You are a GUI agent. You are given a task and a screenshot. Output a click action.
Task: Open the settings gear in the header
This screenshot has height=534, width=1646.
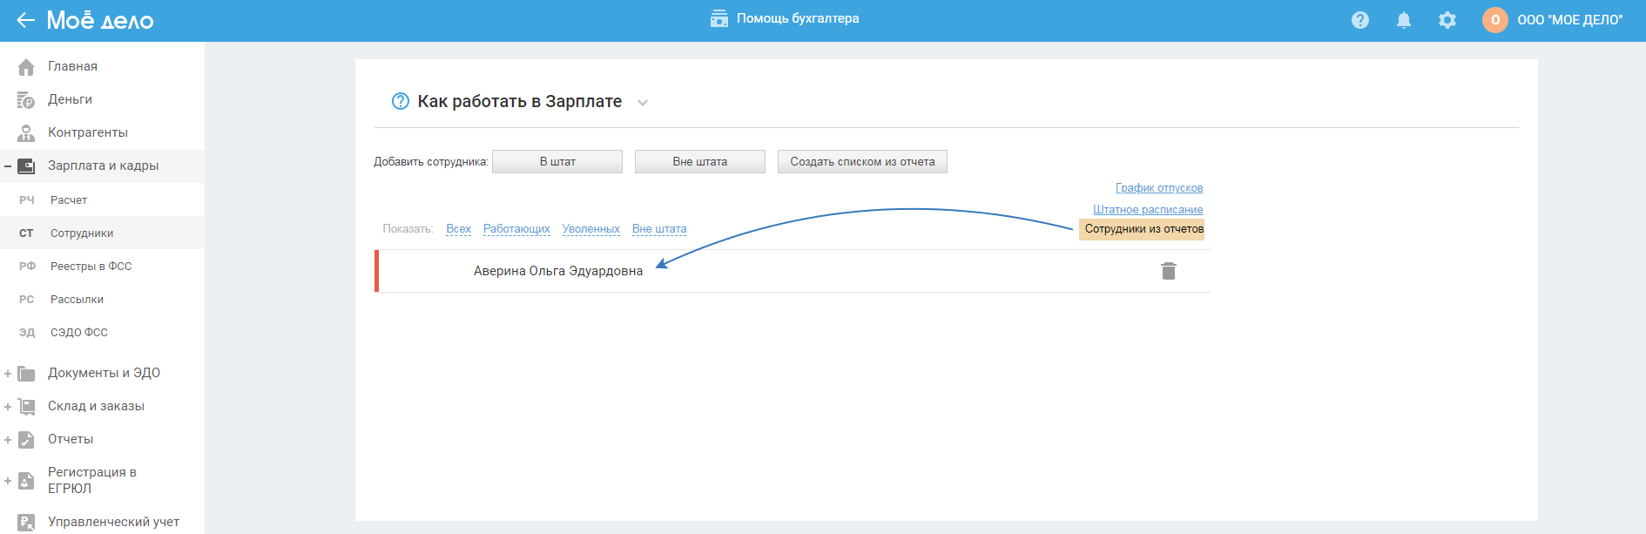(x=1447, y=20)
